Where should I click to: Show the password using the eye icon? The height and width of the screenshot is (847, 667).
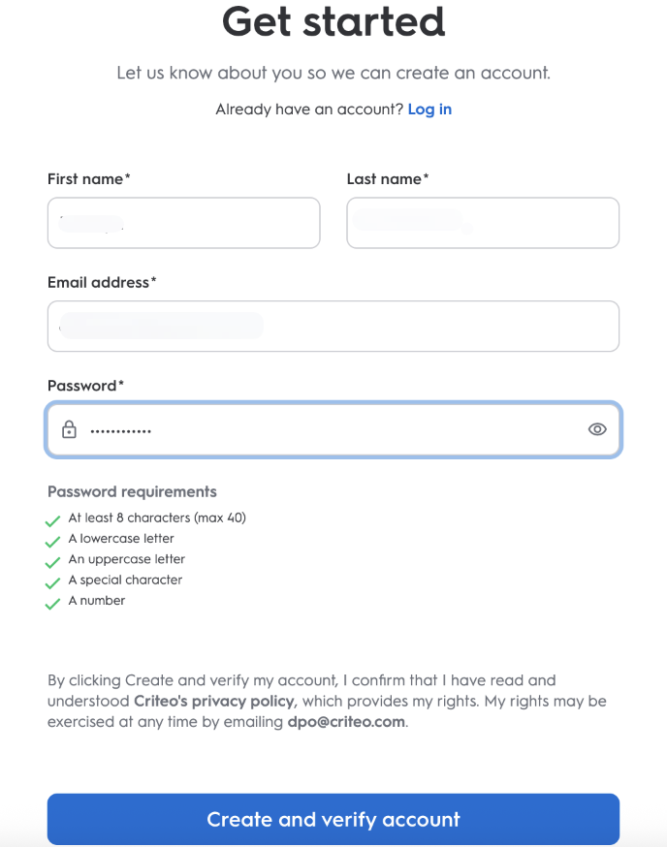pos(597,429)
